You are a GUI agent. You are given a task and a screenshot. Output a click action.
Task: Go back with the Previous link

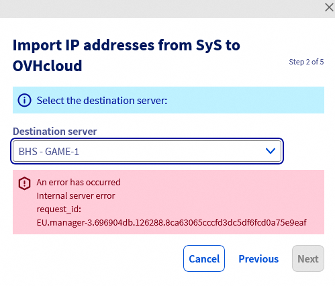tap(258, 259)
